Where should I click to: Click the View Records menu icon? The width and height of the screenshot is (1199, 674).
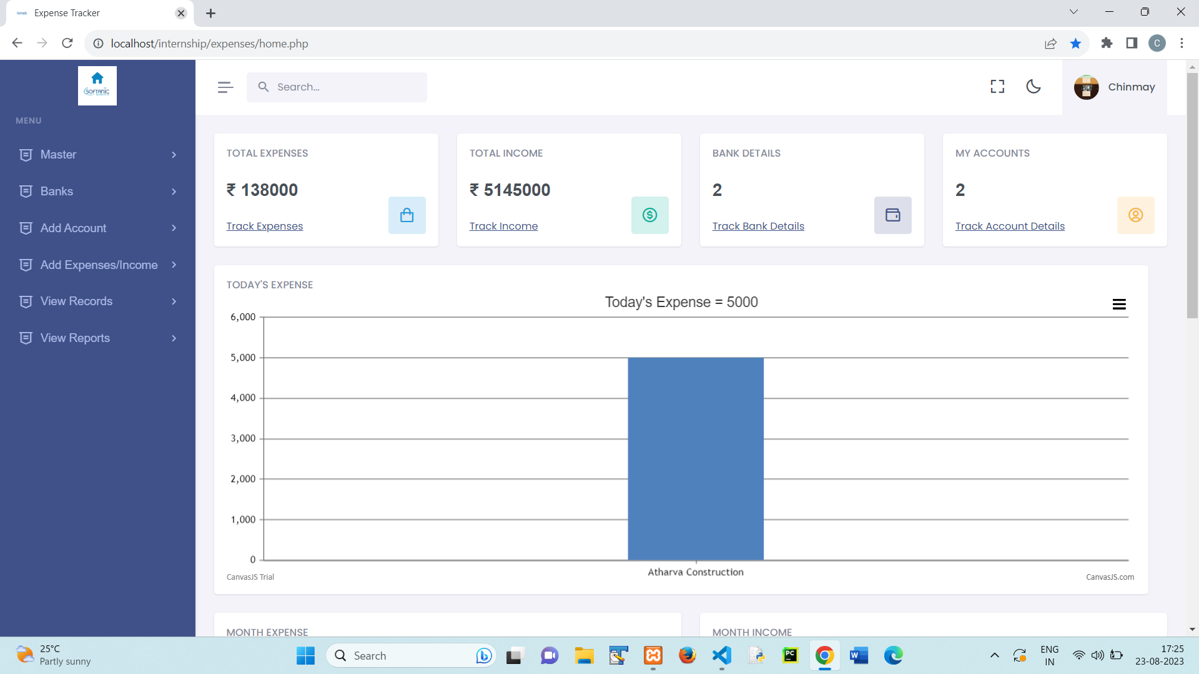coord(26,301)
